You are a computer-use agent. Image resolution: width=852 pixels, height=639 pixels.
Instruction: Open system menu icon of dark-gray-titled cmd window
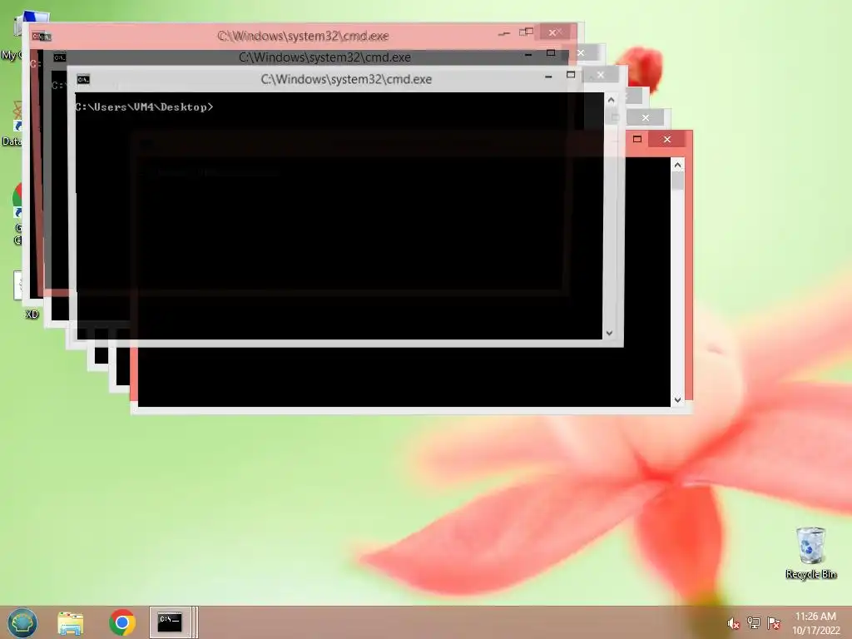pyautogui.click(x=60, y=57)
